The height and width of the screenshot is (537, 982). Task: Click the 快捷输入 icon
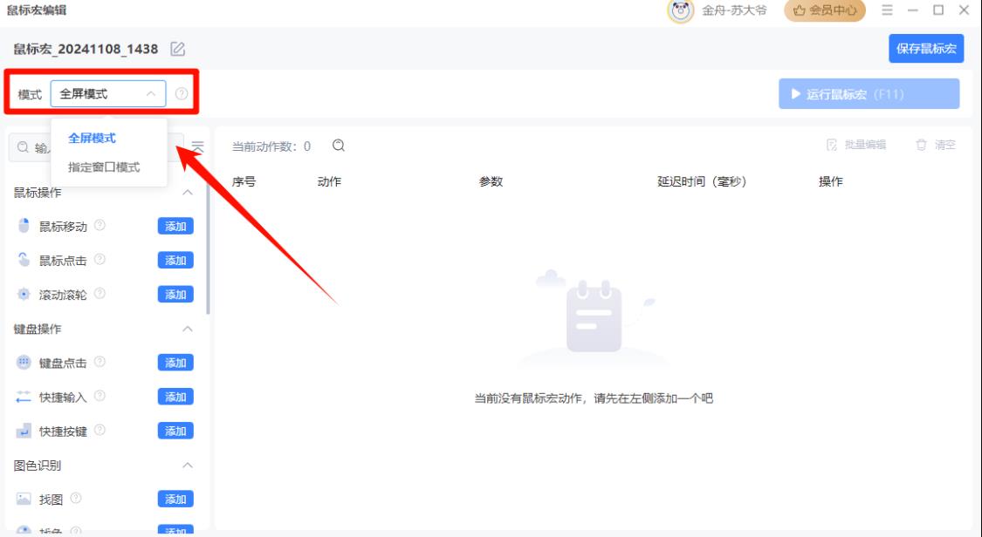point(24,397)
